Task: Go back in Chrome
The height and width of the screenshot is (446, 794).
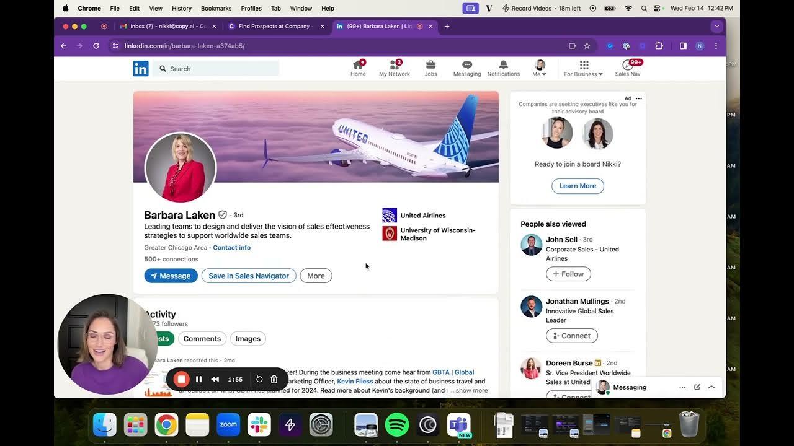Action: coord(63,46)
